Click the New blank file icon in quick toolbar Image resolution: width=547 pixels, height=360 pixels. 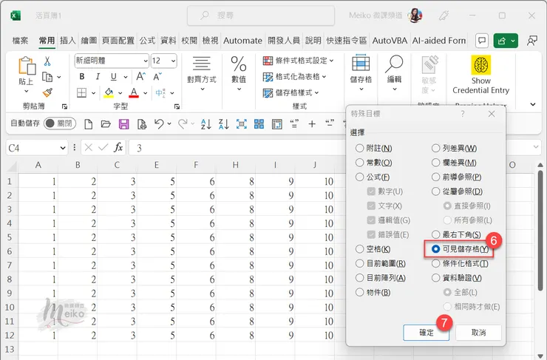[88, 124]
